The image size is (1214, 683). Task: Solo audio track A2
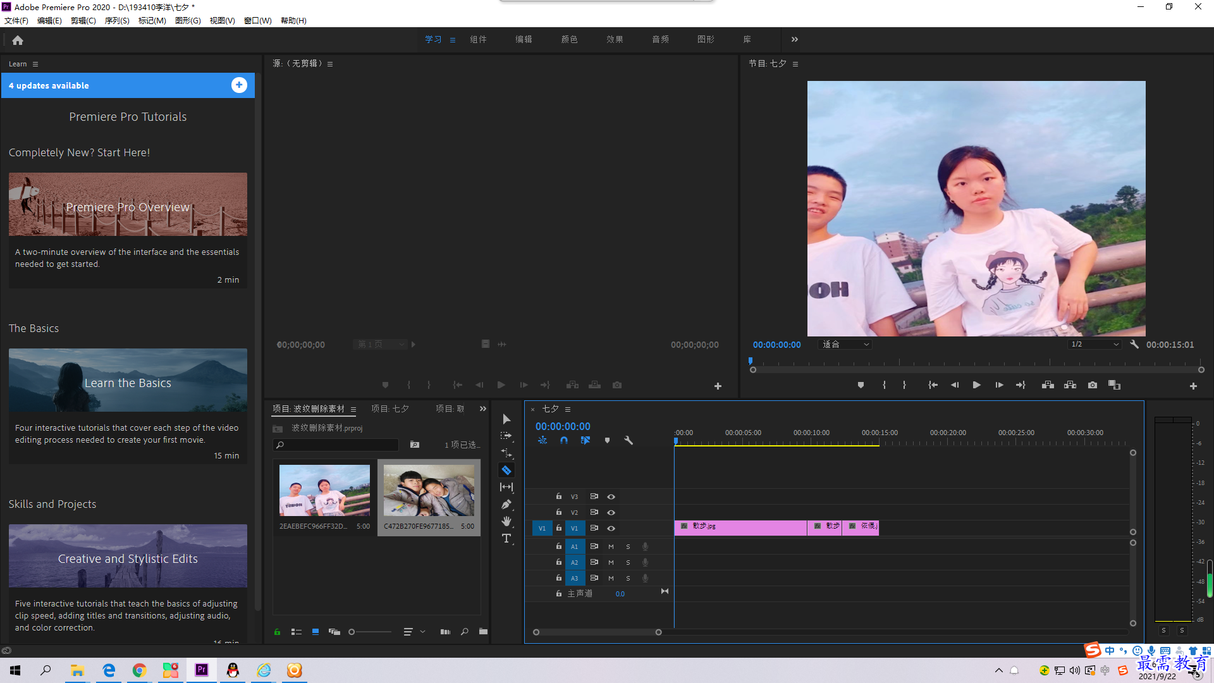tap(628, 562)
